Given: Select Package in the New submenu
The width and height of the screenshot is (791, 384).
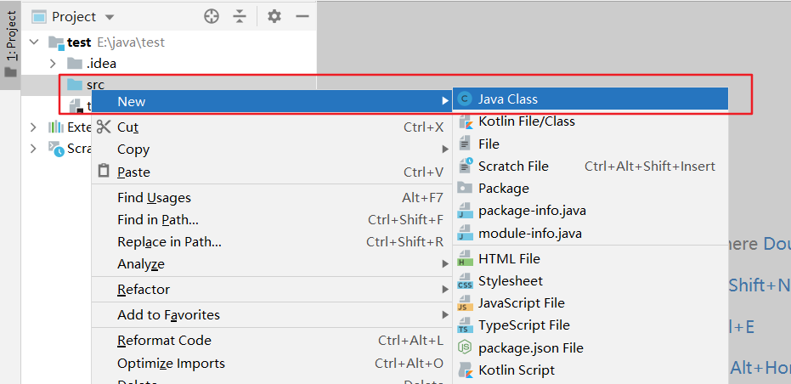Looking at the screenshot, I should pos(590,189).
